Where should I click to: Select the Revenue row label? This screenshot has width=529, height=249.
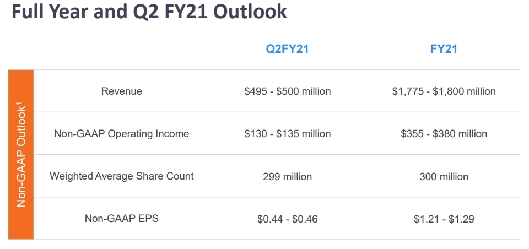(x=122, y=91)
